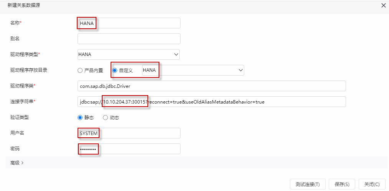Click the 密码 password field
Screen dimensions: 389x191
pos(129,149)
